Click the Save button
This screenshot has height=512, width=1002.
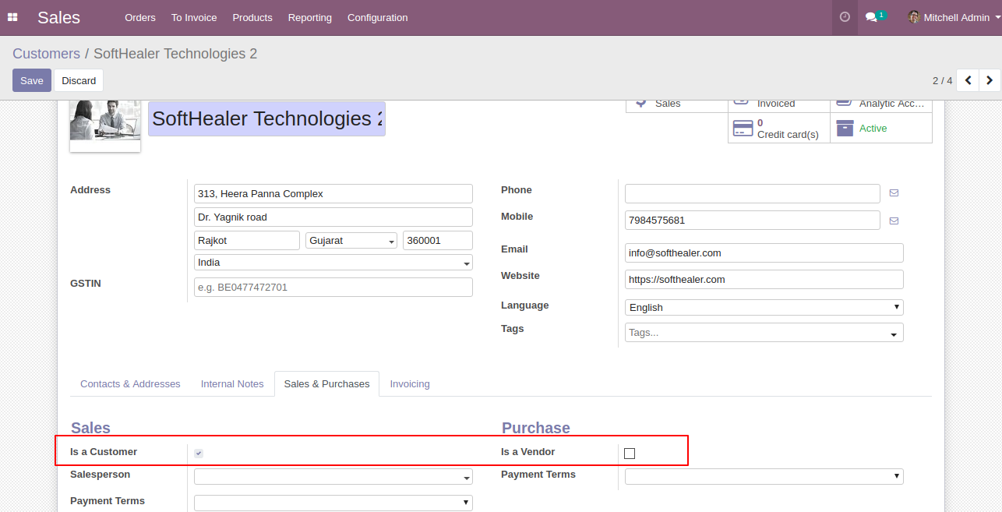point(32,80)
